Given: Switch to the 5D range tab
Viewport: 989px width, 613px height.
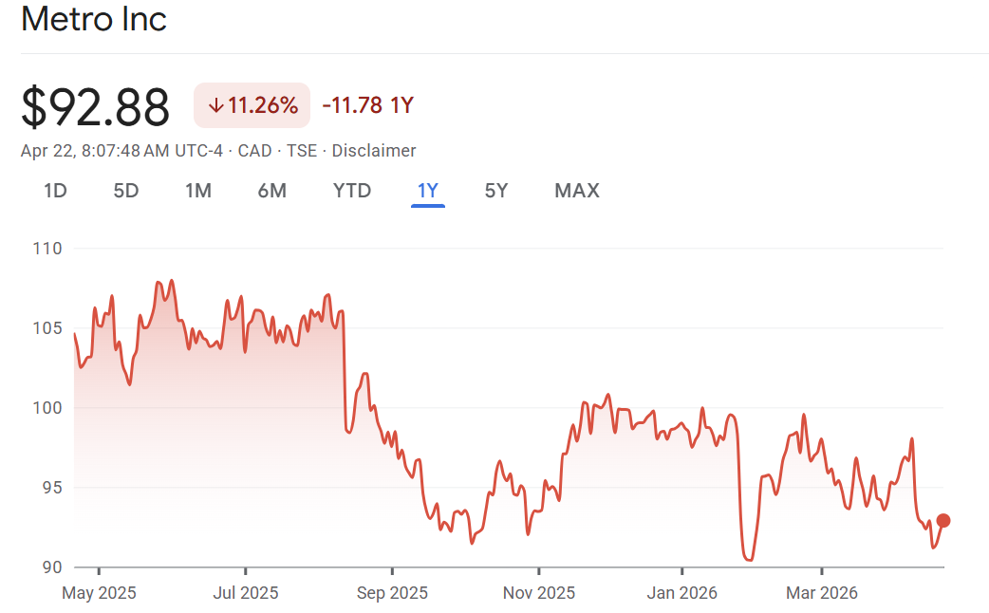Looking at the screenshot, I should click(x=126, y=191).
